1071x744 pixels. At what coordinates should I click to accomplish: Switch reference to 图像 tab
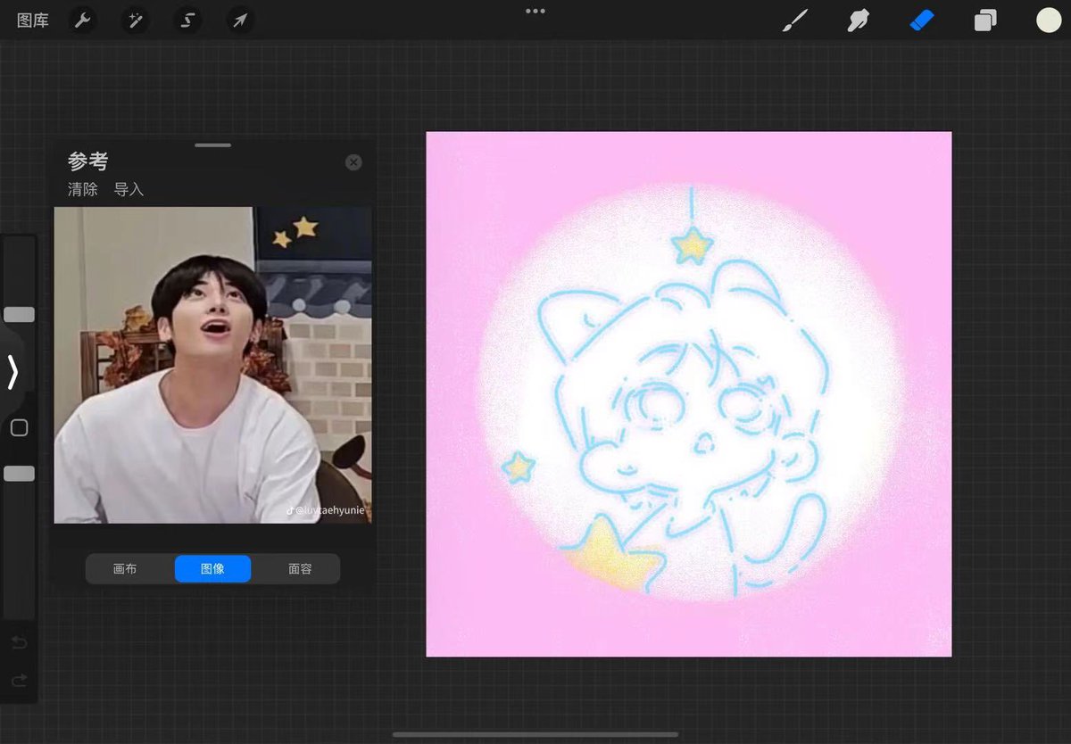[212, 568]
